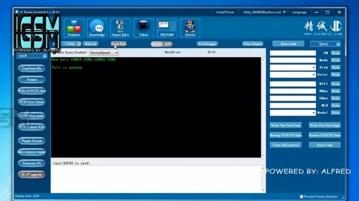Image resolution: width=359 pixels, height=201 pixels.
Task: Click the Query Info button
Action: (x=288, y=44)
